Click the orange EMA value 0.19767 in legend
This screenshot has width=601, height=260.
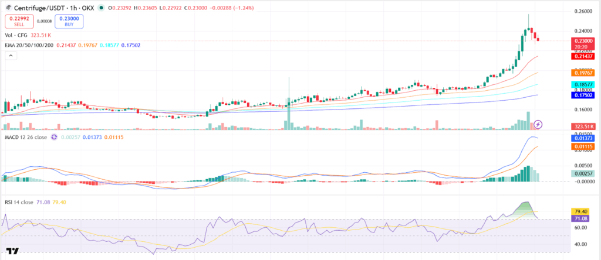[x=88, y=45]
